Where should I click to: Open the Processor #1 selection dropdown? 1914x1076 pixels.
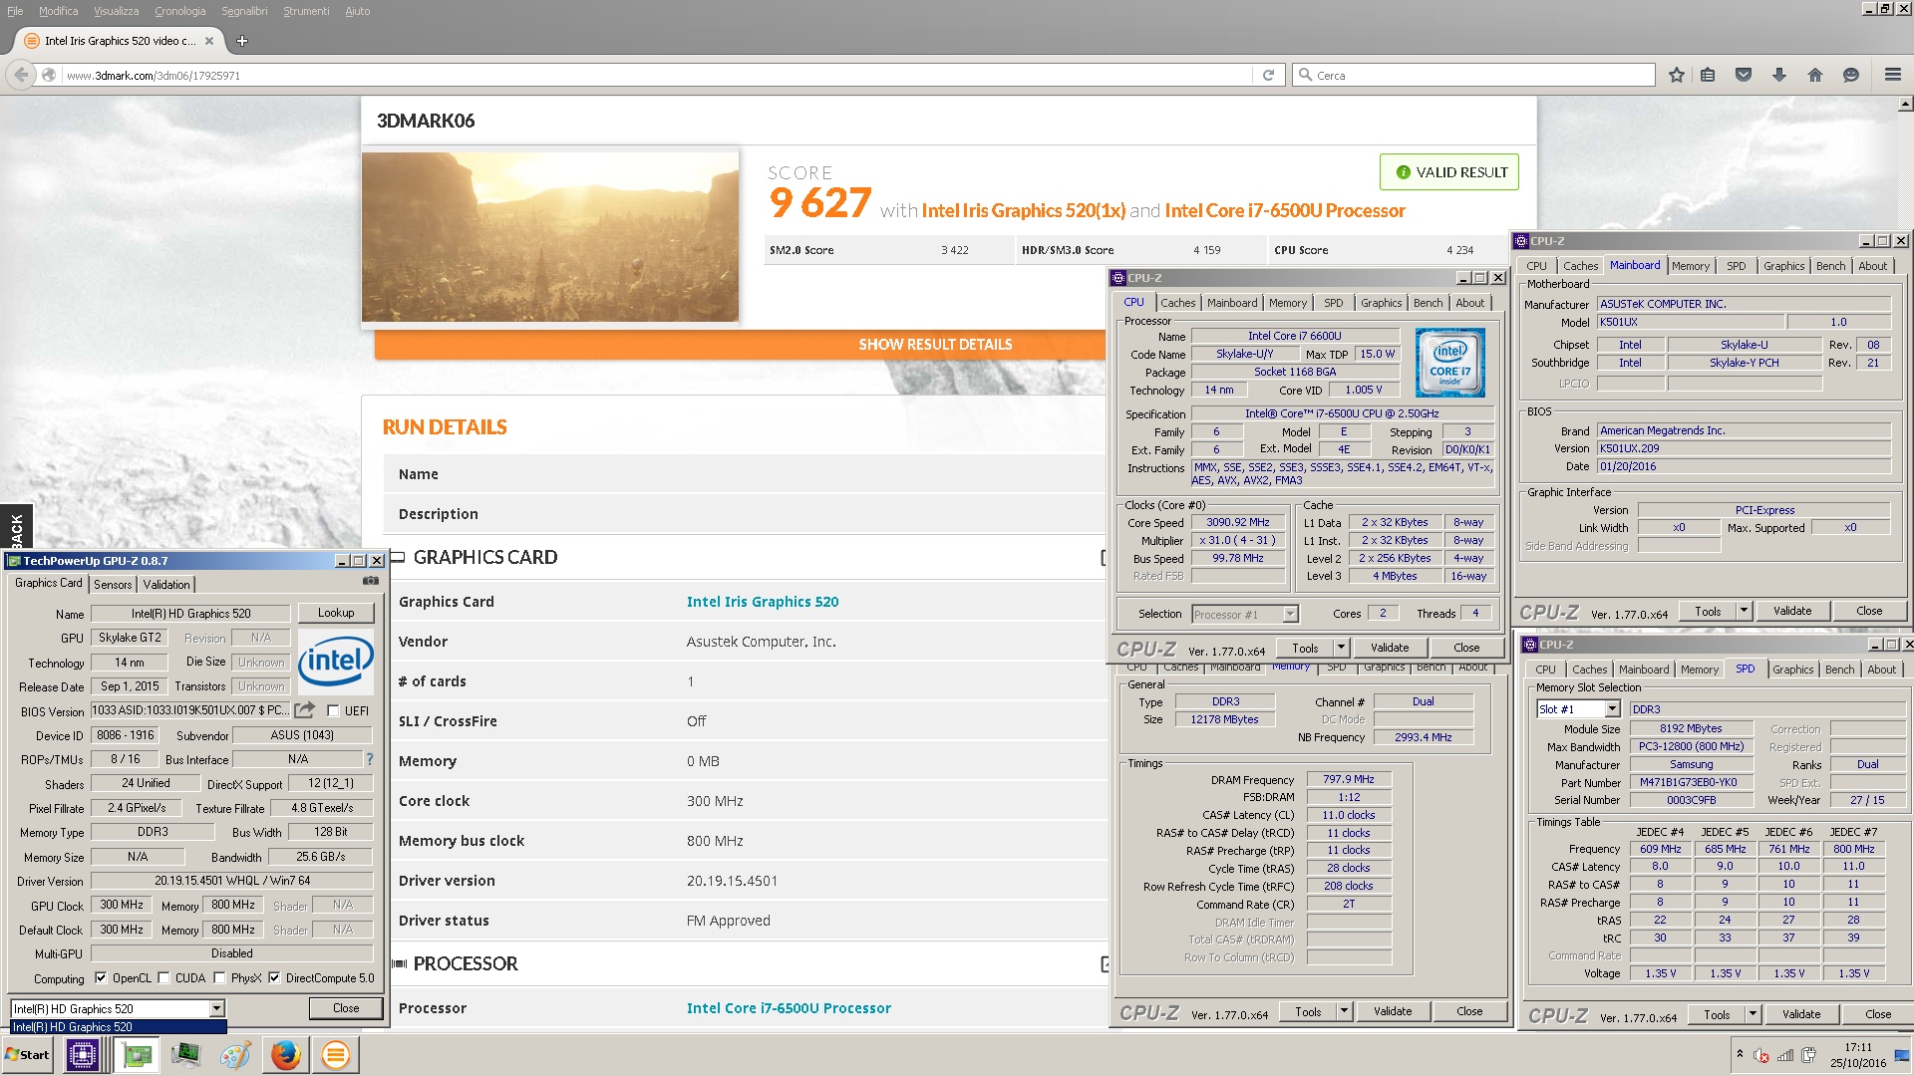pyautogui.click(x=1290, y=614)
